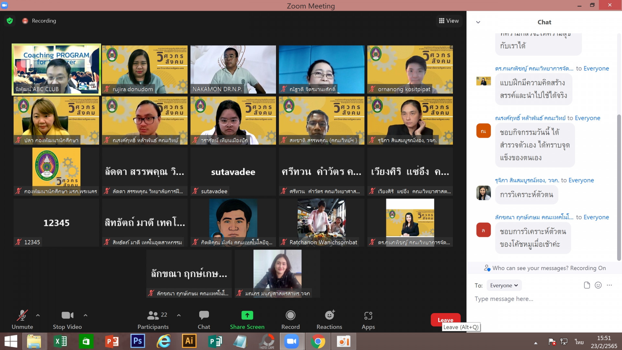Stop Video using the camera button

pos(67,320)
